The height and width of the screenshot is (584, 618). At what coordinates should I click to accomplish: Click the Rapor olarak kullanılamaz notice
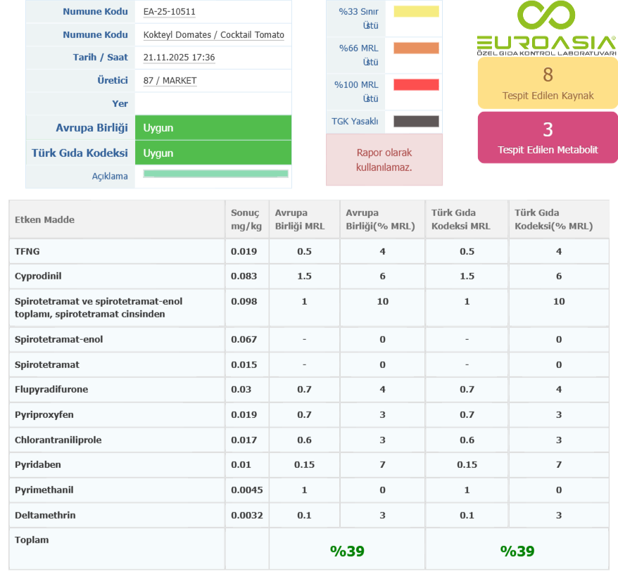(x=384, y=160)
